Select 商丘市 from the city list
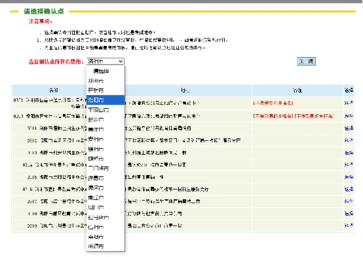The image size is (363, 257). coord(105,197)
